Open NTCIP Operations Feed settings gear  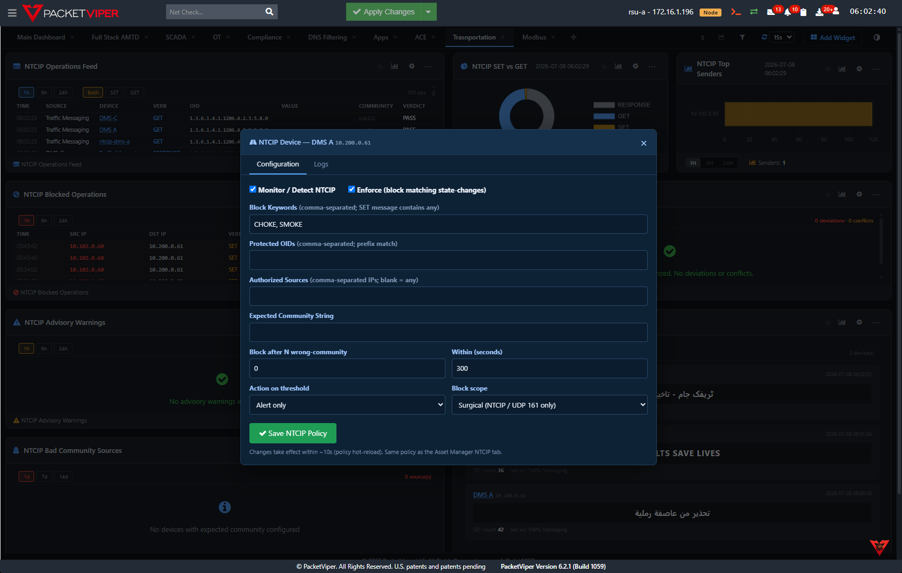tap(412, 66)
